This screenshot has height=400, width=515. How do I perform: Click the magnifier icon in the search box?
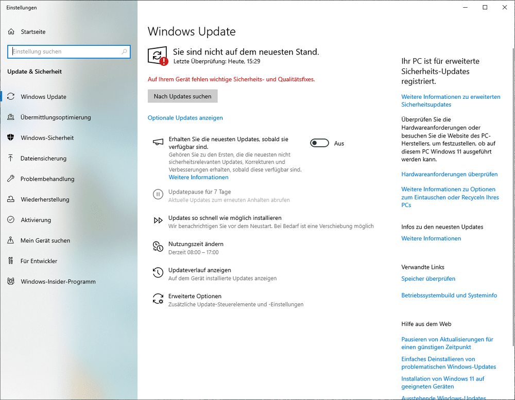[x=124, y=51]
